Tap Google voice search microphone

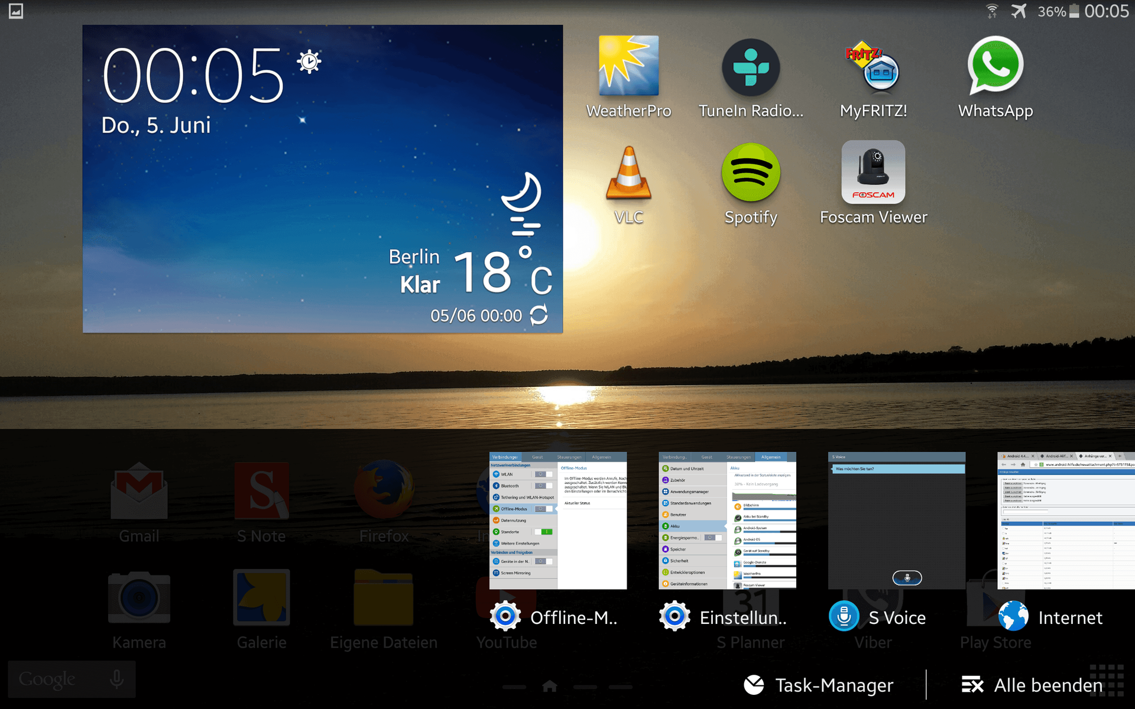(x=116, y=679)
